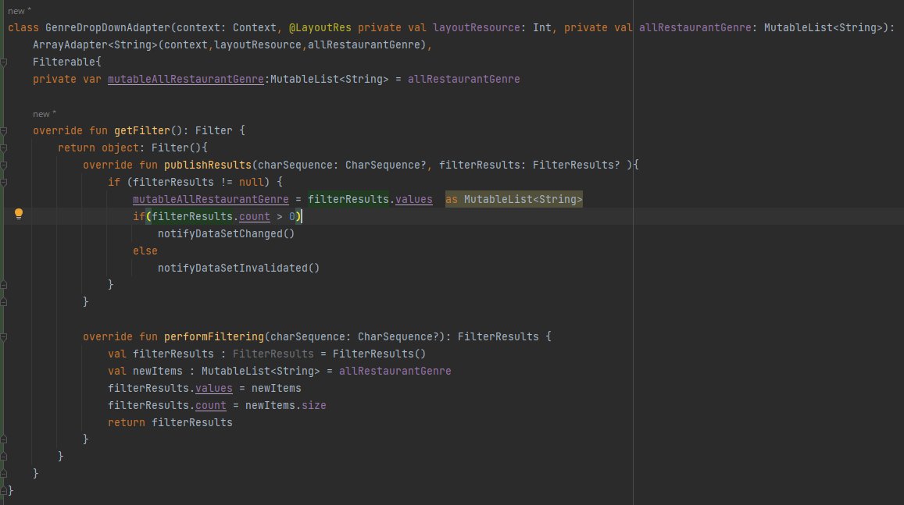Click the 'return filterResults' statement

[x=170, y=423]
